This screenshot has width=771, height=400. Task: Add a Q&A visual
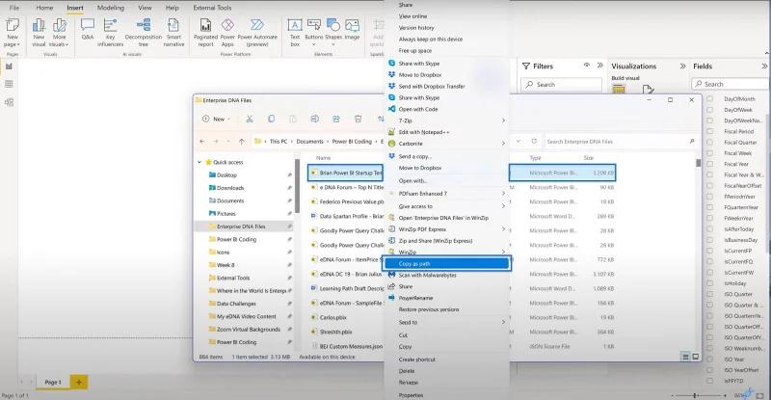pos(88,25)
